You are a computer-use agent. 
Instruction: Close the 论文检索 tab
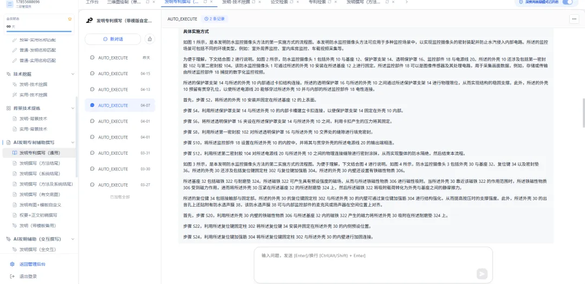[299, 2]
